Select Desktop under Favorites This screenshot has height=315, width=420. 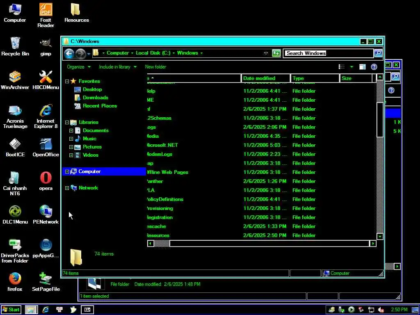[x=92, y=89]
